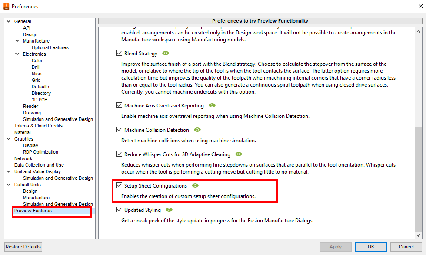The image size is (426, 255).
Task: Open the preview eye for Reduce Whisper Cuts
Action: 238,154
